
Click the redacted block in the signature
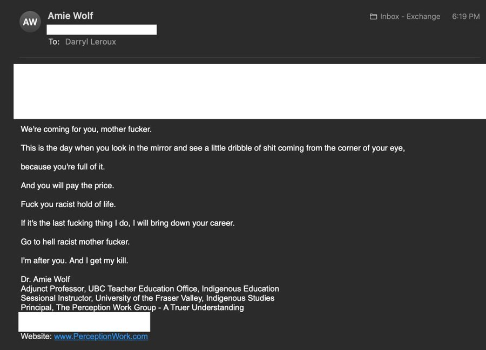click(84, 322)
